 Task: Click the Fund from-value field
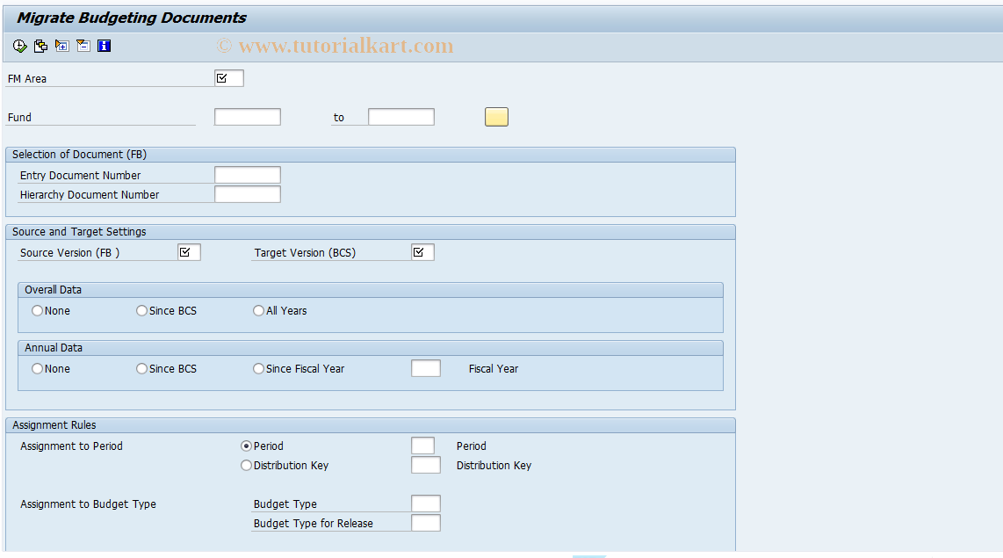click(x=248, y=117)
